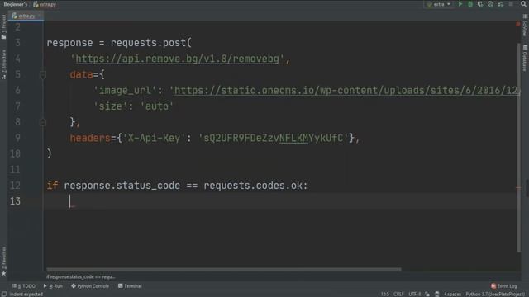
Task: Click on 'requests.post(' on line 3
Action: click(151, 43)
